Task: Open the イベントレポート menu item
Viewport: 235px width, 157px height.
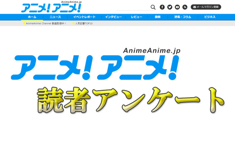Action: [84, 17]
